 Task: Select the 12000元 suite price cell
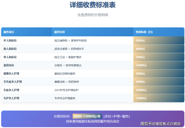(x=141, y=65)
